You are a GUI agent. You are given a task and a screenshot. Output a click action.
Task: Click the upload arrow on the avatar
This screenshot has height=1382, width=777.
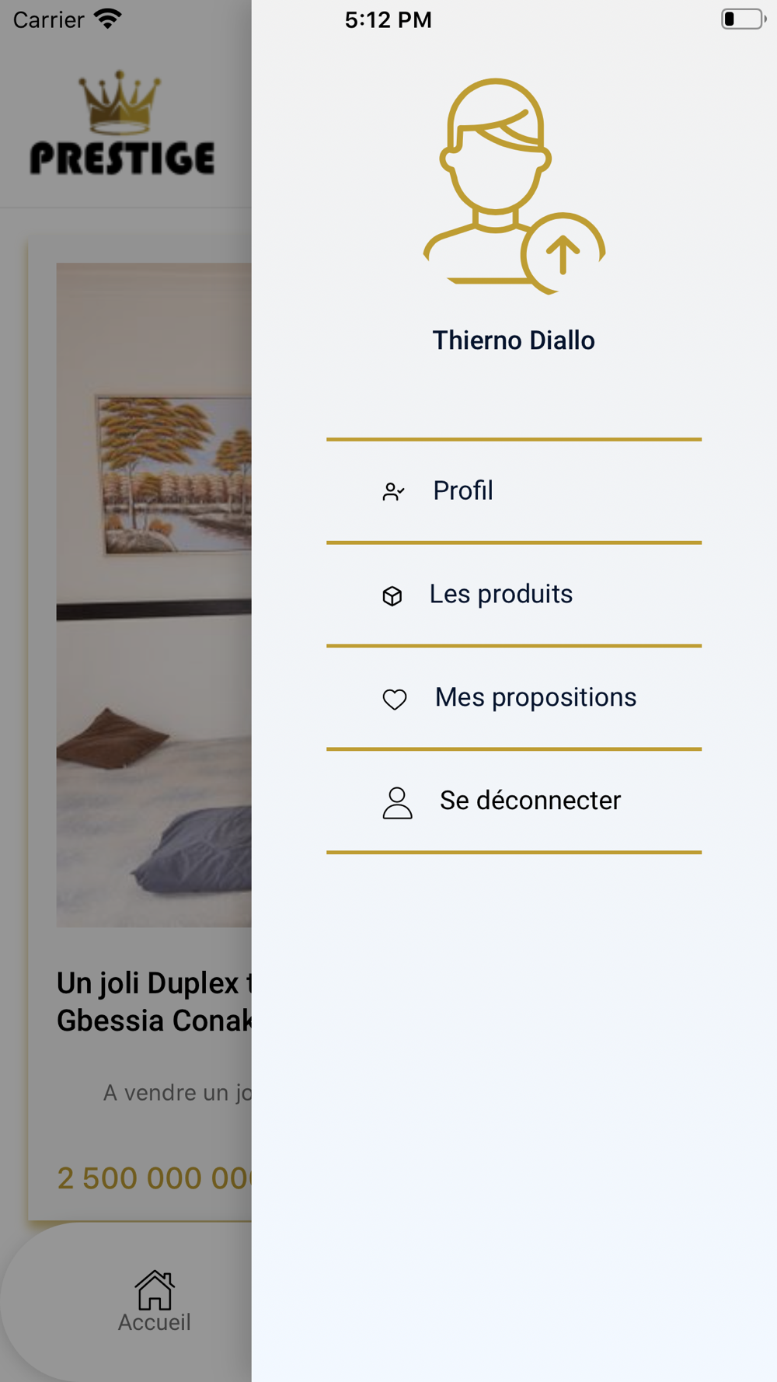pyautogui.click(x=563, y=253)
